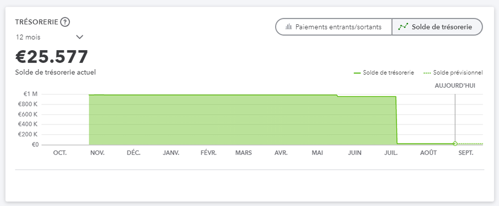499x206 pixels.
Task: Click the Trésorerie help question mark icon
Action: tap(65, 22)
